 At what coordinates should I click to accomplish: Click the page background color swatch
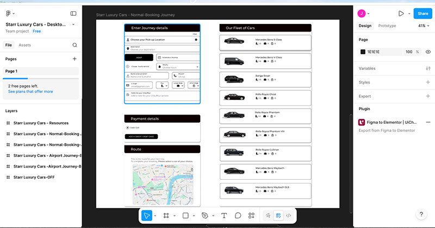(x=363, y=52)
